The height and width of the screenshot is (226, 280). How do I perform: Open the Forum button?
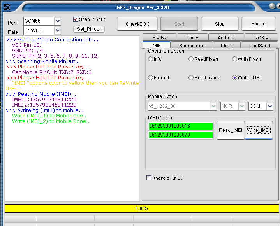(259, 24)
